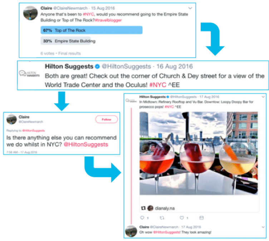
Task: Click the Hilton Suggests logo avatar
Action: [29, 74]
